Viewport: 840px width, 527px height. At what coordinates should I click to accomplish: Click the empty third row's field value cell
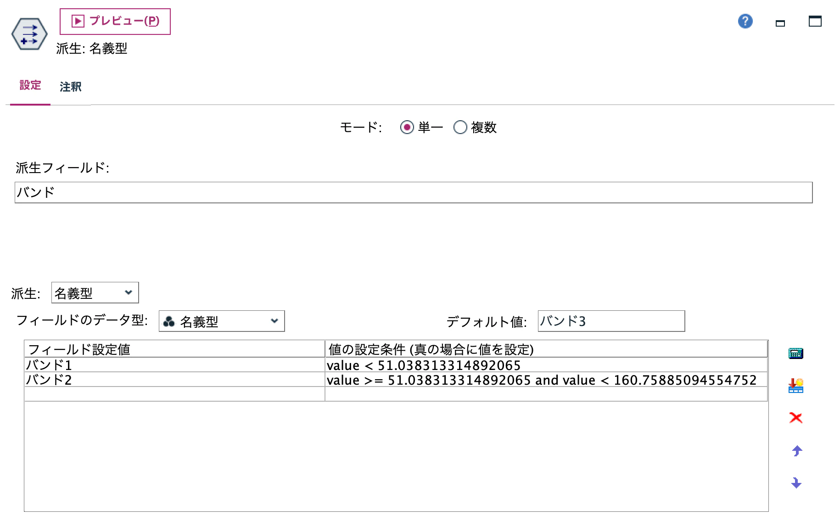pyautogui.click(x=175, y=394)
